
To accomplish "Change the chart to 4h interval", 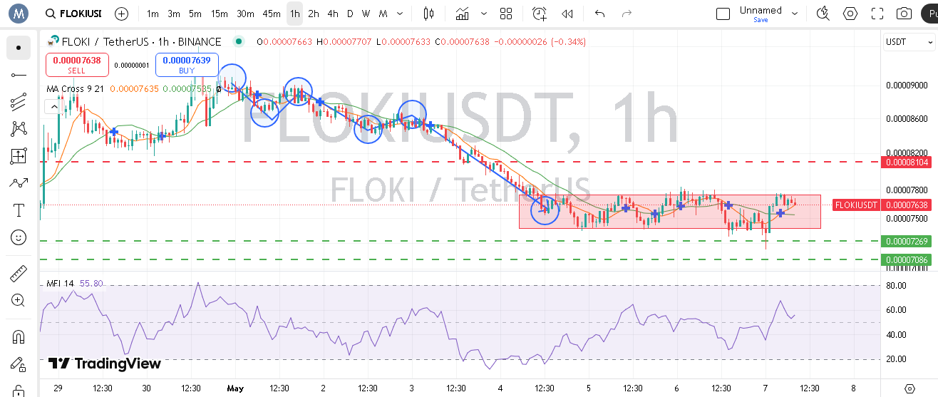I will (x=333, y=14).
